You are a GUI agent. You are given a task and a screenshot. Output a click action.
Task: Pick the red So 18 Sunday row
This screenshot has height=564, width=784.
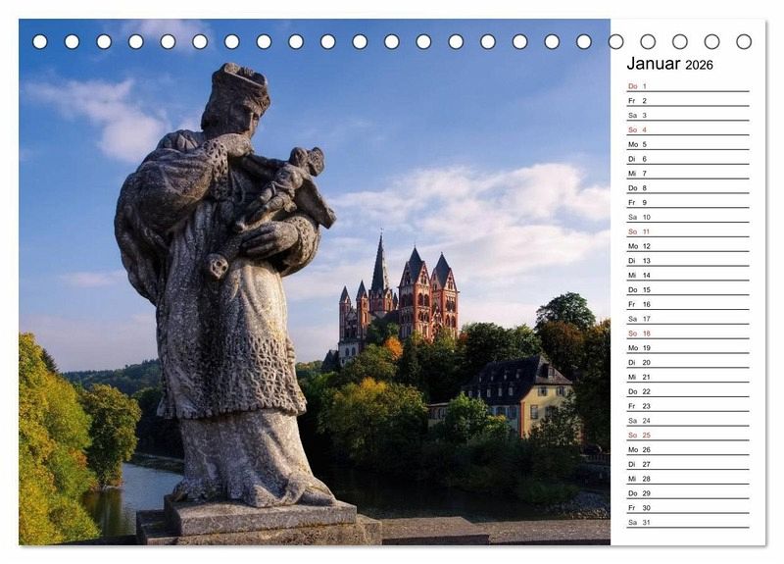[x=687, y=333]
